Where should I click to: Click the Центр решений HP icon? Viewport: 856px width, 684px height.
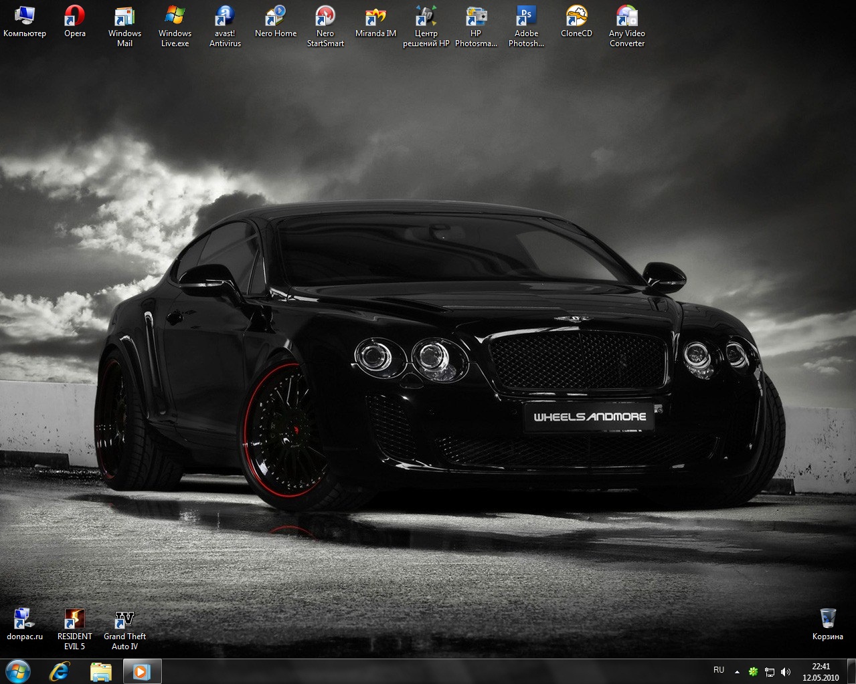click(x=426, y=27)
